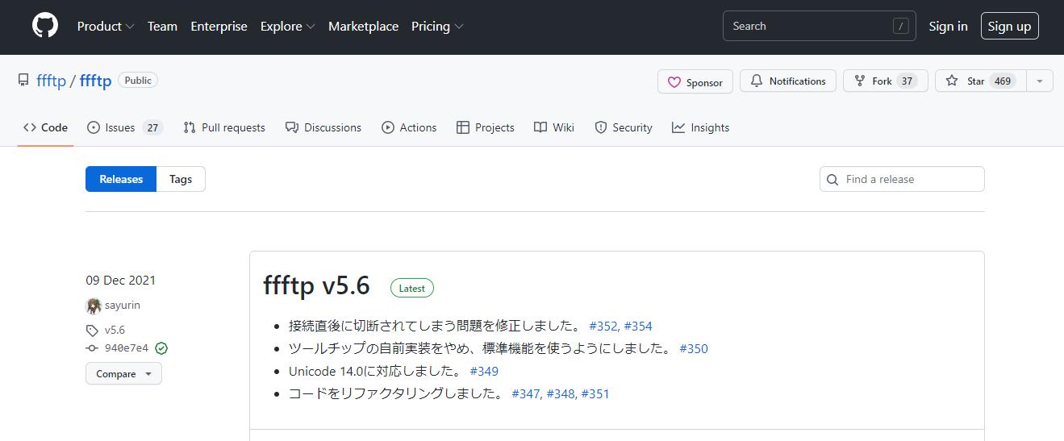Screen dimensions: 1064x441
Task: Click the magnifier icon in Find a release
Action: pyautogui.click(x=833, y=180)
